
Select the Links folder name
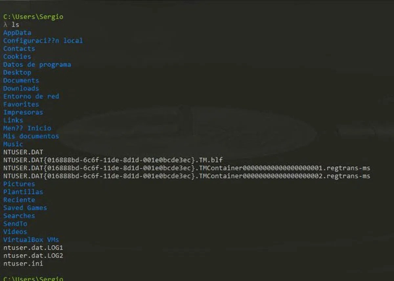[x=13, y=120]
